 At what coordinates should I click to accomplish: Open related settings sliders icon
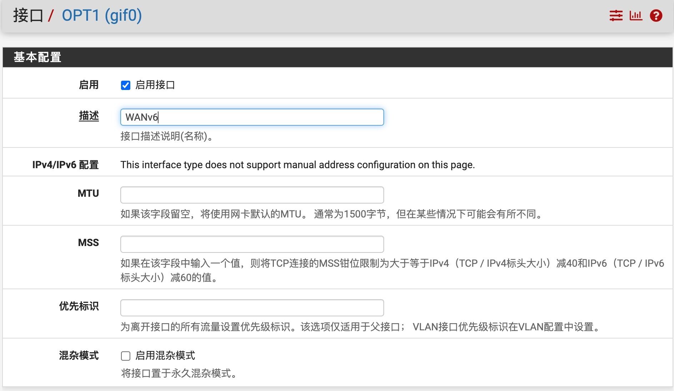pyautogui.click(x=616, y=16)
